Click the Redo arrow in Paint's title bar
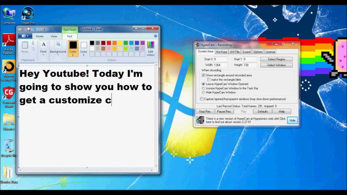This screenshot has width=347, height=195. 40,29
